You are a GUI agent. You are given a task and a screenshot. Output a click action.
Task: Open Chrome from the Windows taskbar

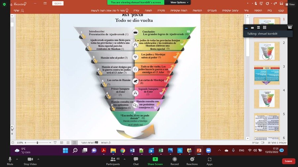(x=123, y=150)
